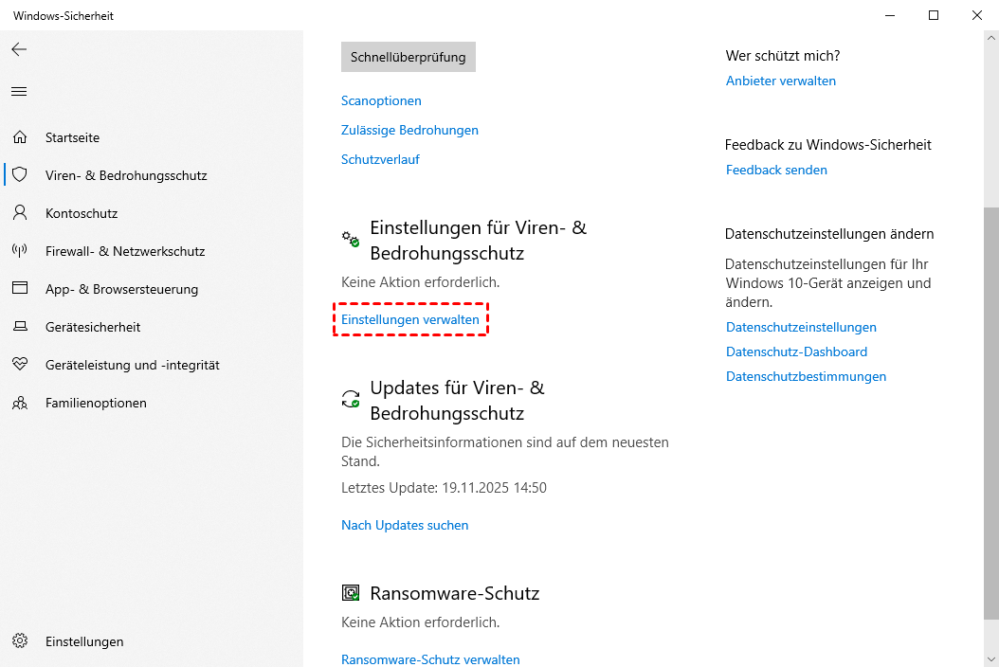Open Einstellungen verwalten link

coord(409,320)
